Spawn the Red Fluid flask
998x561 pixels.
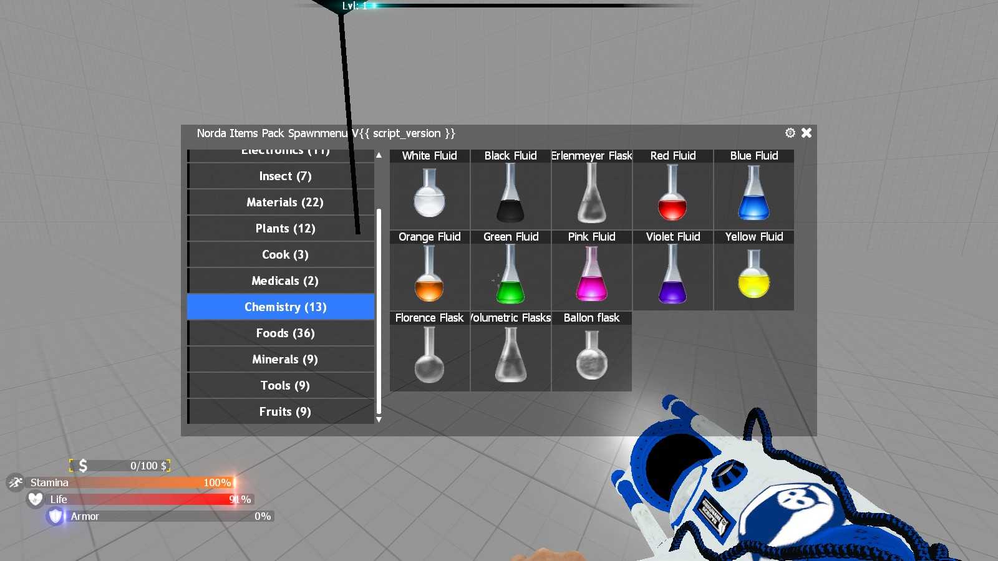(x=672, y=189)
